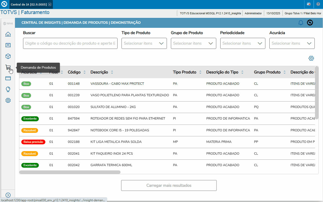Open the Administrador menu in the header
This screenshot has width=323, height=202.
[x=253, y=13]
